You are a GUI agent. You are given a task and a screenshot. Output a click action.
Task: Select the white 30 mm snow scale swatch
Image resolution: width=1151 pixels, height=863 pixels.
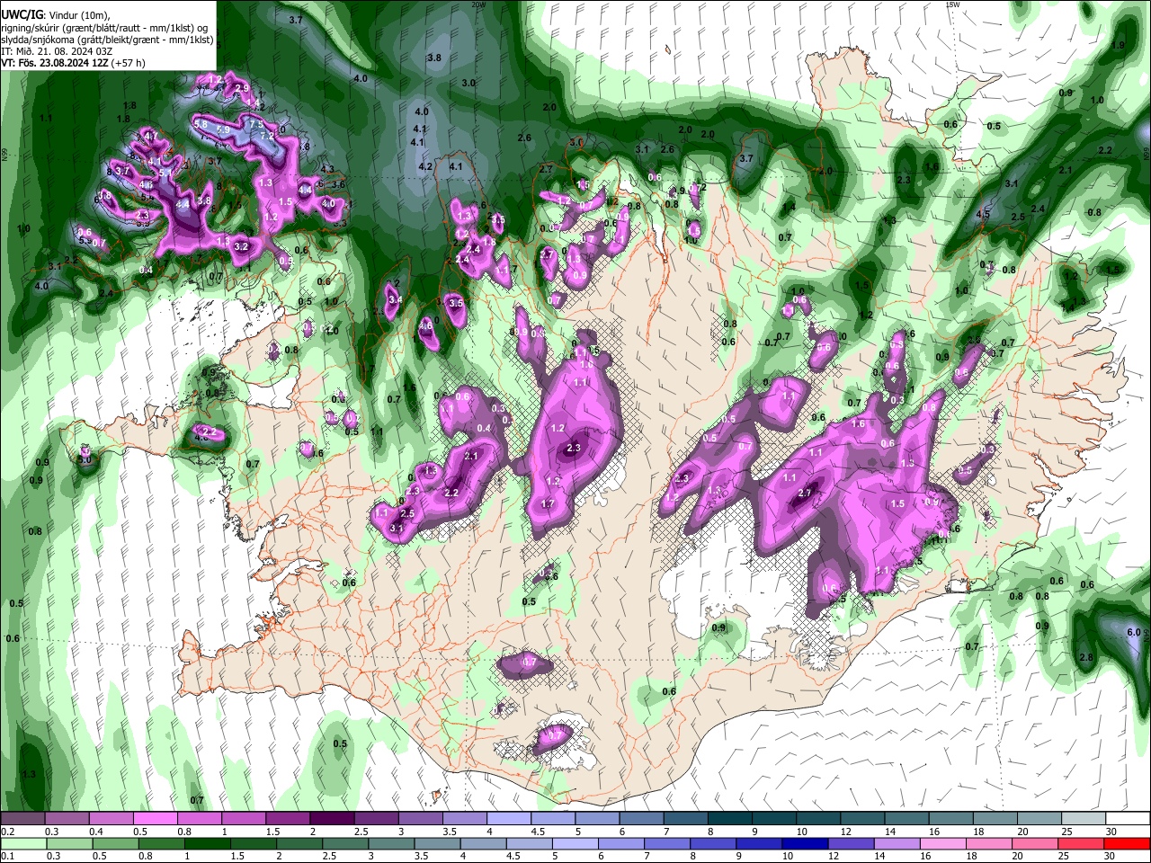[x=1128, y=819]
